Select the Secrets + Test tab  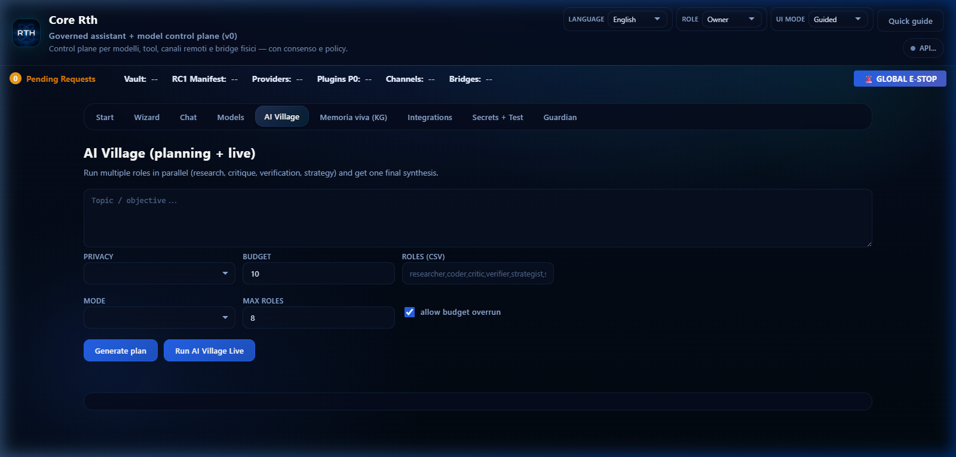tap(497, 117)
